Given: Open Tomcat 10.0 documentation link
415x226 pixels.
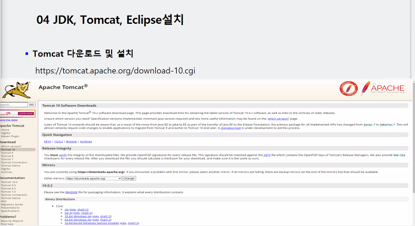Looking at the screenshot, I should click(9, 182).
